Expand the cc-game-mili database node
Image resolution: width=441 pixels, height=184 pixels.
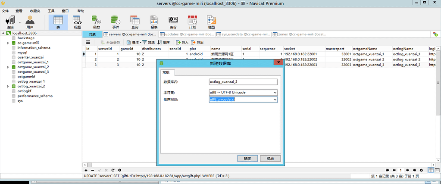click(8, 43)
